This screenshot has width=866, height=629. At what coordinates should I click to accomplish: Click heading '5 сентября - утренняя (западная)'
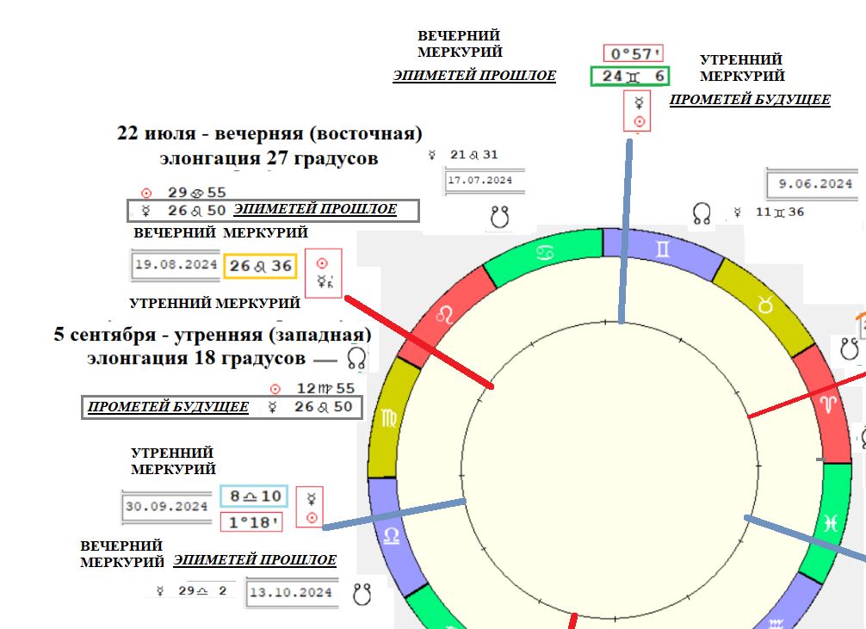click(x=213, y=335)
